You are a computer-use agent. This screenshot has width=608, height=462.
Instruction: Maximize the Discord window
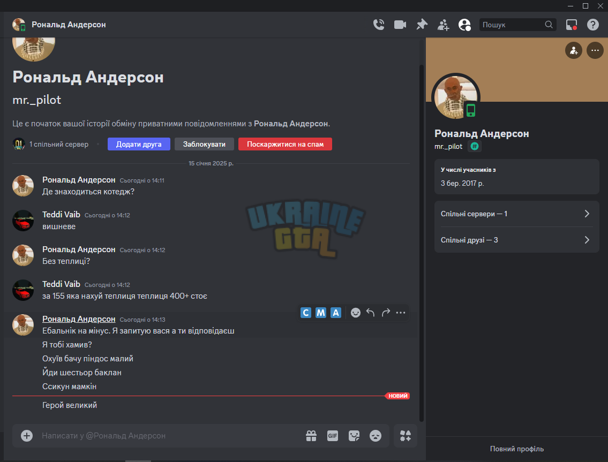(x=586, y=6)
